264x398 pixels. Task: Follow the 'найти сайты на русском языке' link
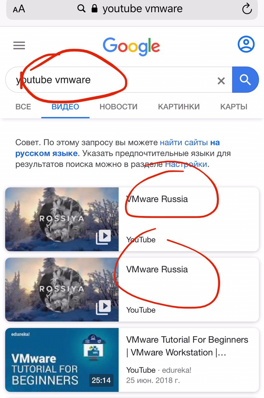point(117,148)
